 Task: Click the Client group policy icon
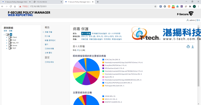10,37
